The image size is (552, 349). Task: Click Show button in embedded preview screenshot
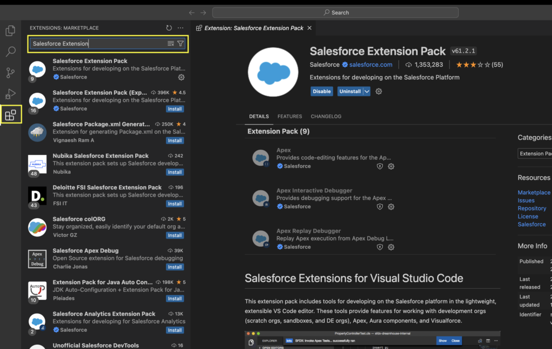point(443,340)
